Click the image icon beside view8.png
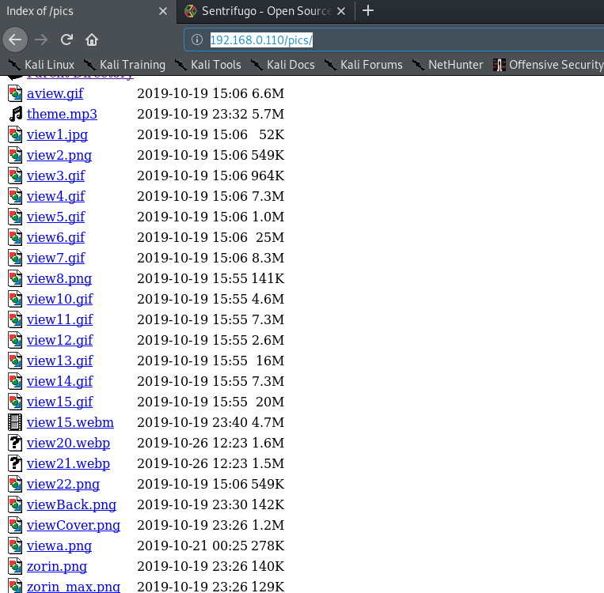Image resolution: width=604 pixels, height=593 pixels. (x=15, y=278)
